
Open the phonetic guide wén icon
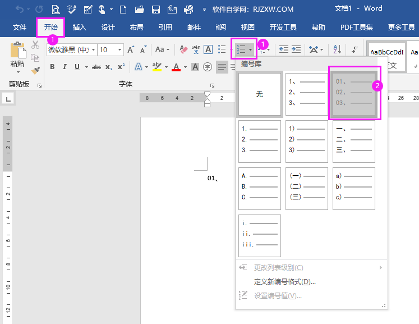click(x=196, y=49)
